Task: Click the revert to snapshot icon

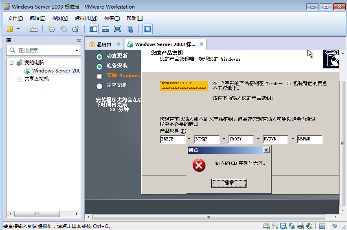Action: click(x=64, y=29)
